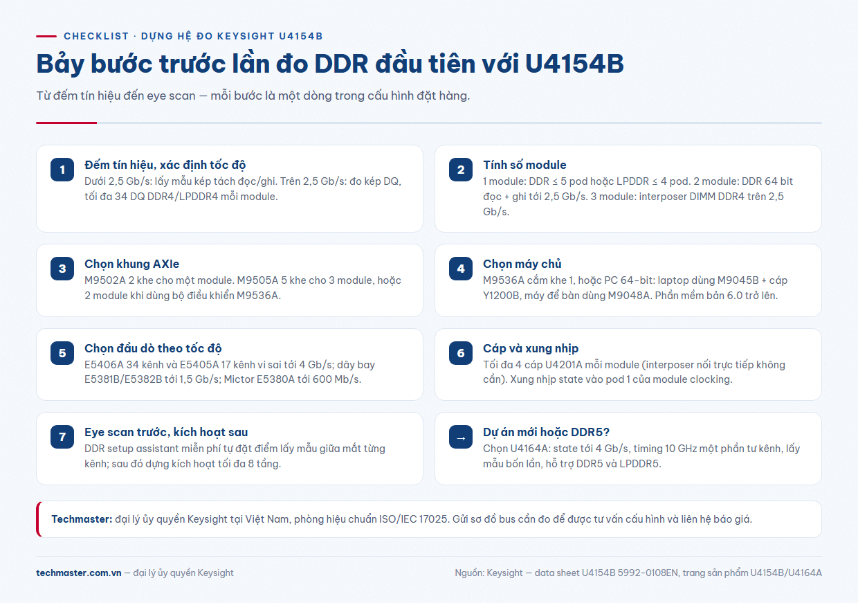
Task: Select the step 4 number badge
Action: 461,269
